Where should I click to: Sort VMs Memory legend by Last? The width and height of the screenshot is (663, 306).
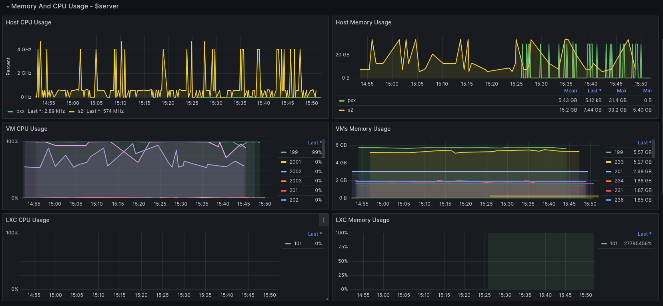point(645,143)
